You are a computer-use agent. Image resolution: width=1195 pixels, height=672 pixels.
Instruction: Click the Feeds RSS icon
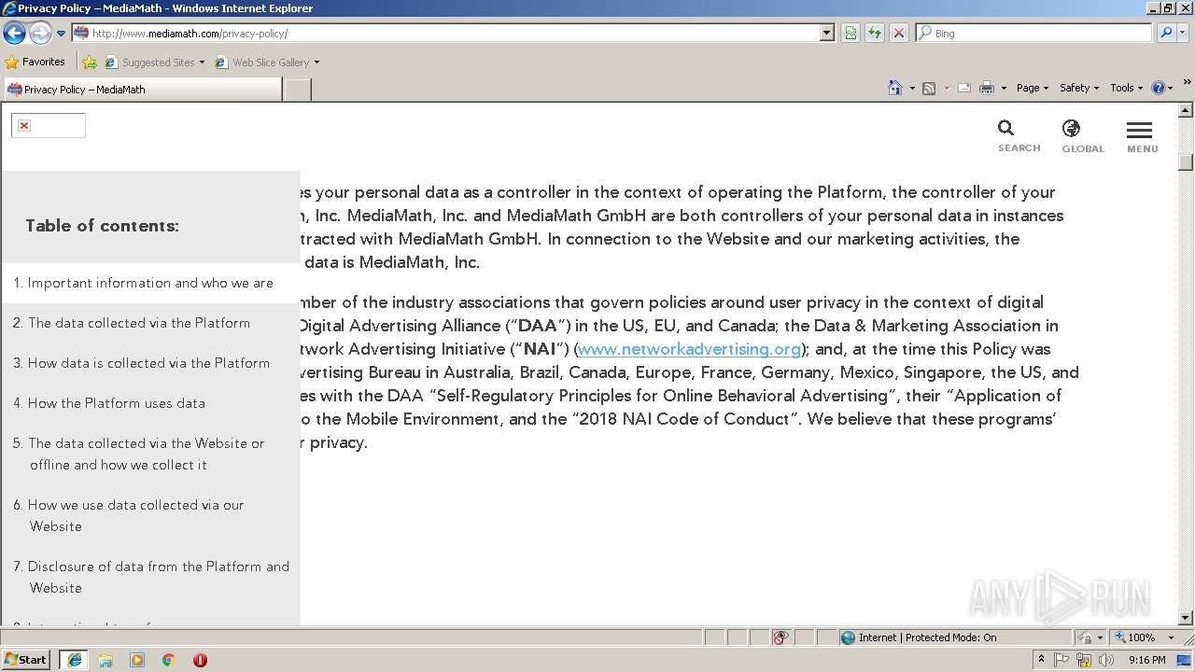click(x=929, y=88)
